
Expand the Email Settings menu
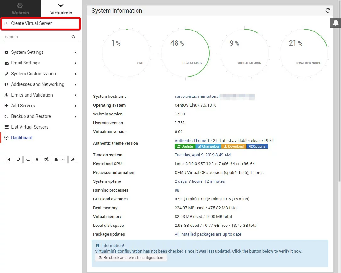pos(41,63)
